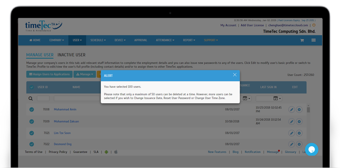Open Privacy Policy link
The width and height of the screenshot is (340, 168).
pyautogui.click(x=58, y=152)
